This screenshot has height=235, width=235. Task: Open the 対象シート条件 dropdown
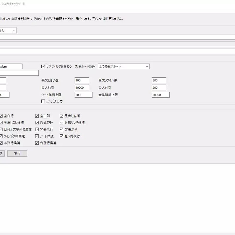(x=124, y=66)
